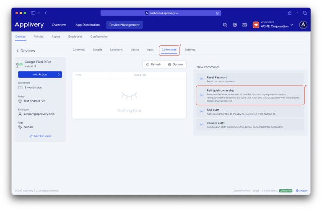Click the blue Action button
The image size is (322, 210).
[40, 74]
